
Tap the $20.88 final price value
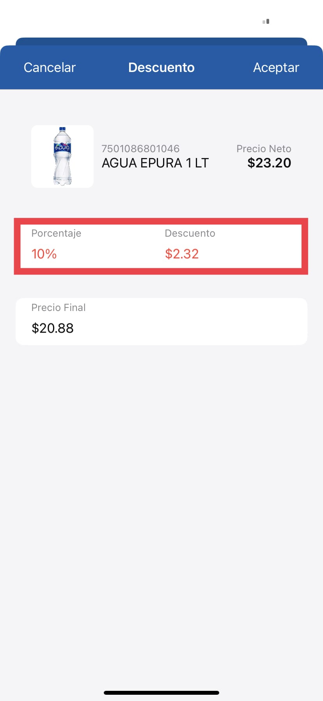tap(53, 328)
